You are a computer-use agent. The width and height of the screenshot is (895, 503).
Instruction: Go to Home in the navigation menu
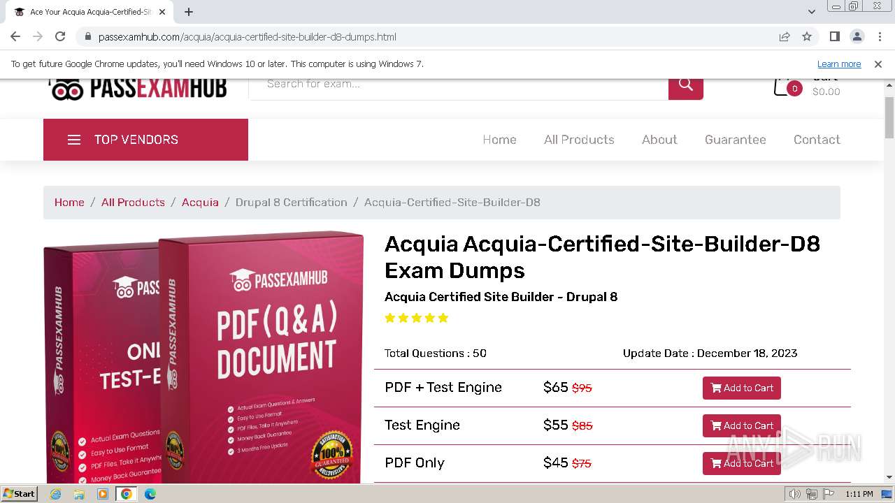(x=499, y=140)
